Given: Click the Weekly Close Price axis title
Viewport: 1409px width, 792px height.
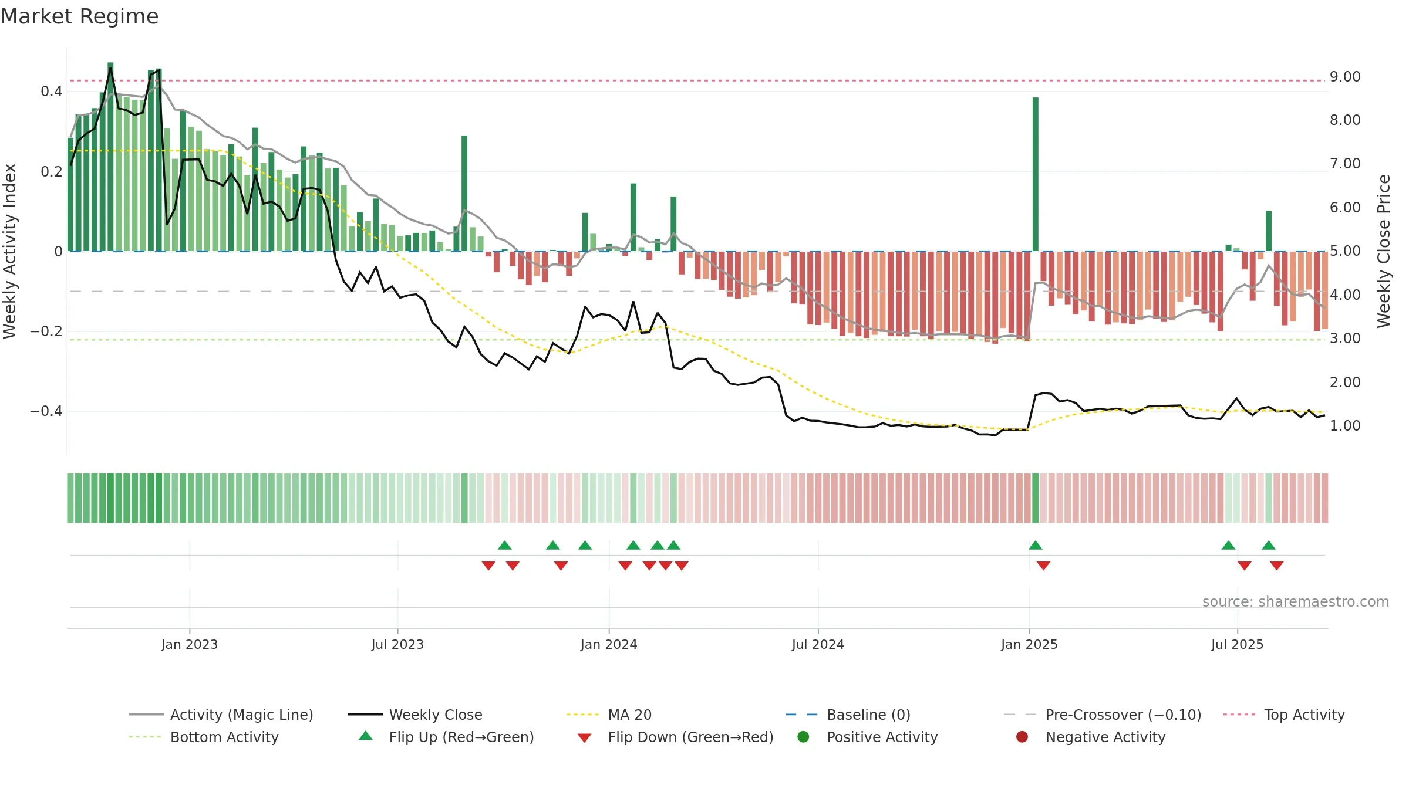Looking at the screenshot, I should click(1384, 251).
